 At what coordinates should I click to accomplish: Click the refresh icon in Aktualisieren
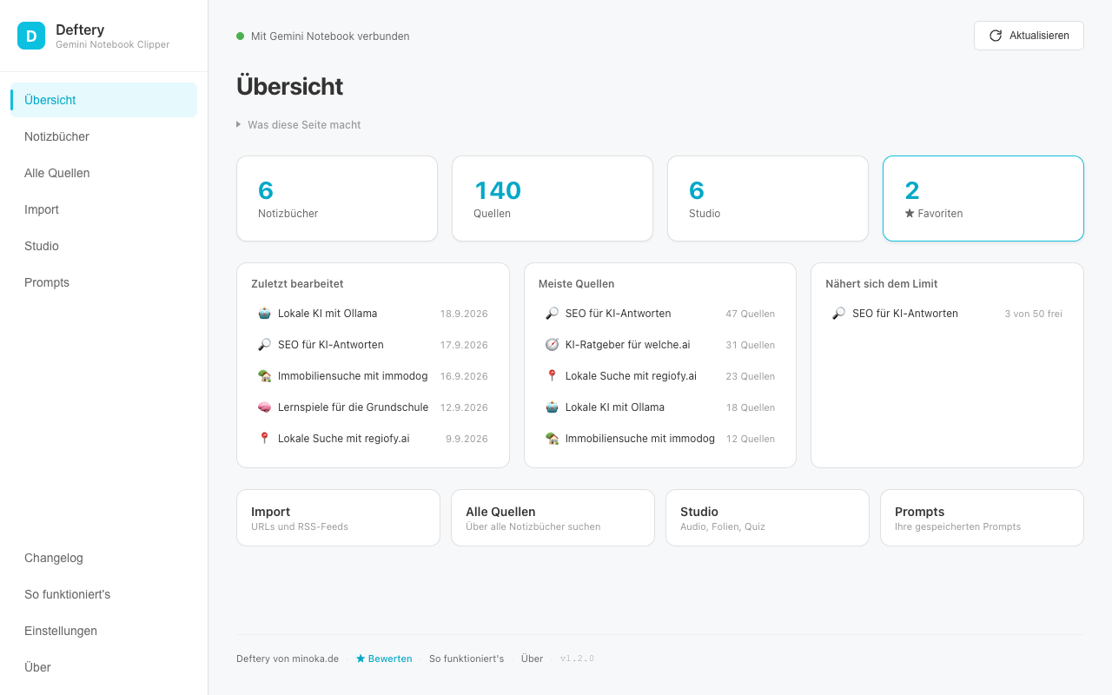coord(996,36)
